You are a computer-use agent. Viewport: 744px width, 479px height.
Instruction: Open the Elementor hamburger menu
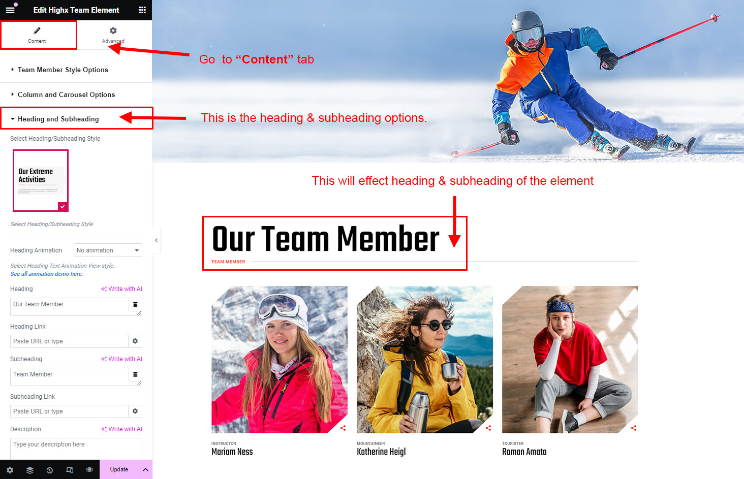point(10,10)
